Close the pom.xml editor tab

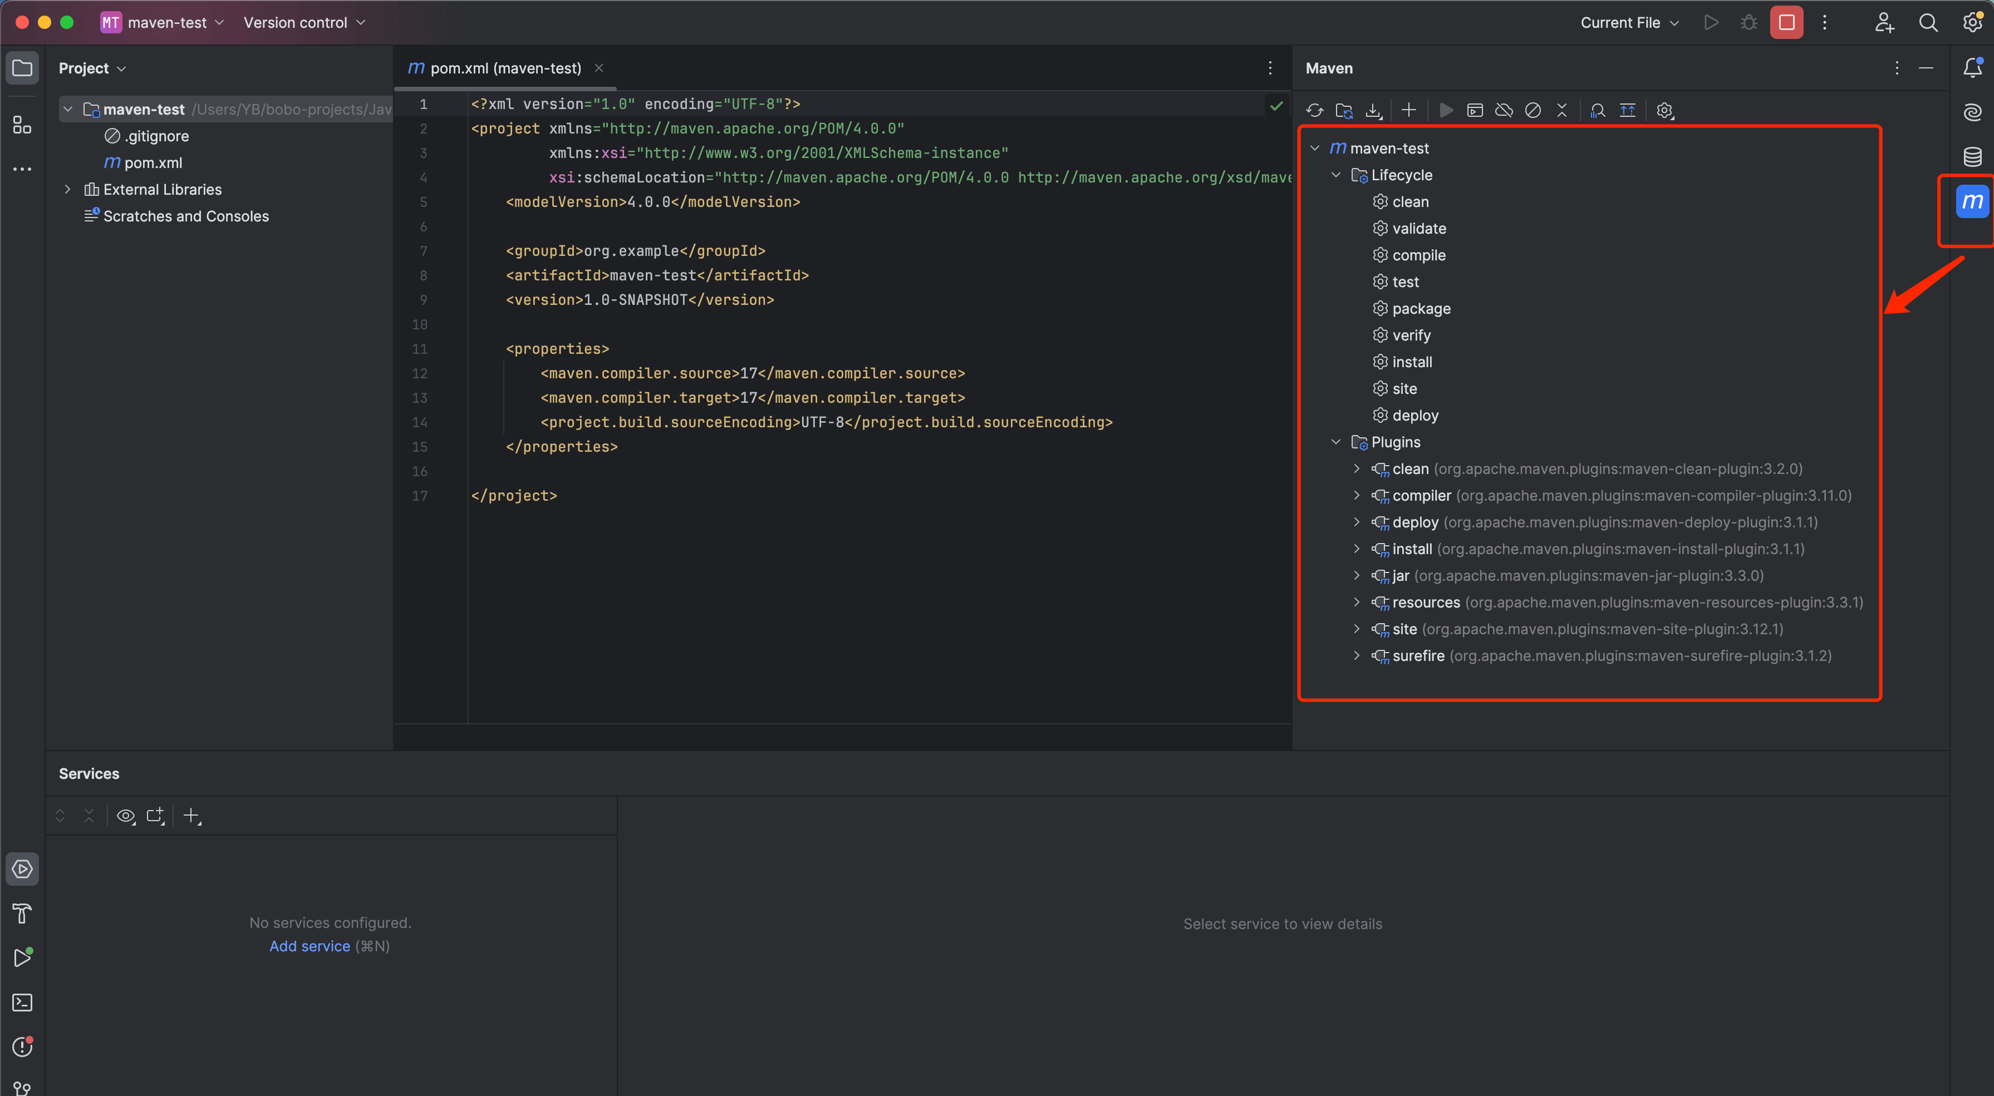coord(598,68)
